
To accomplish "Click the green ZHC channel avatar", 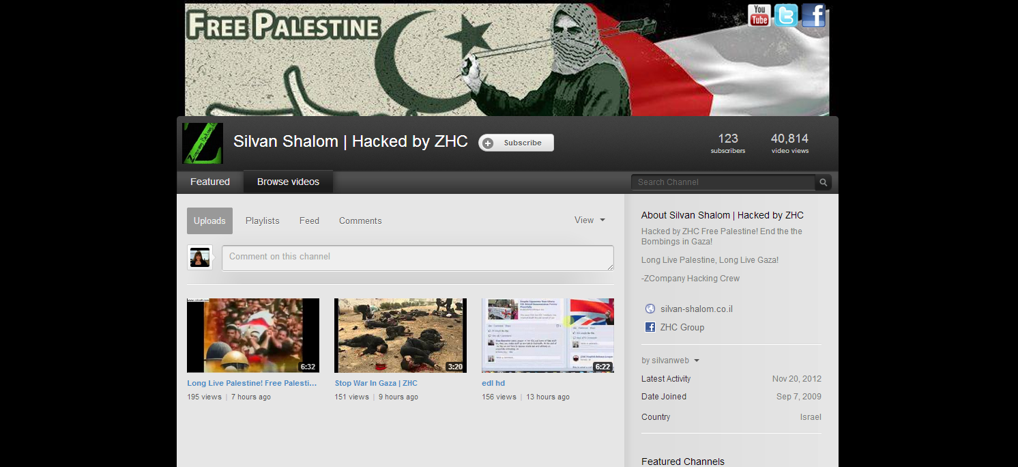I will click(x=203, y=143).
